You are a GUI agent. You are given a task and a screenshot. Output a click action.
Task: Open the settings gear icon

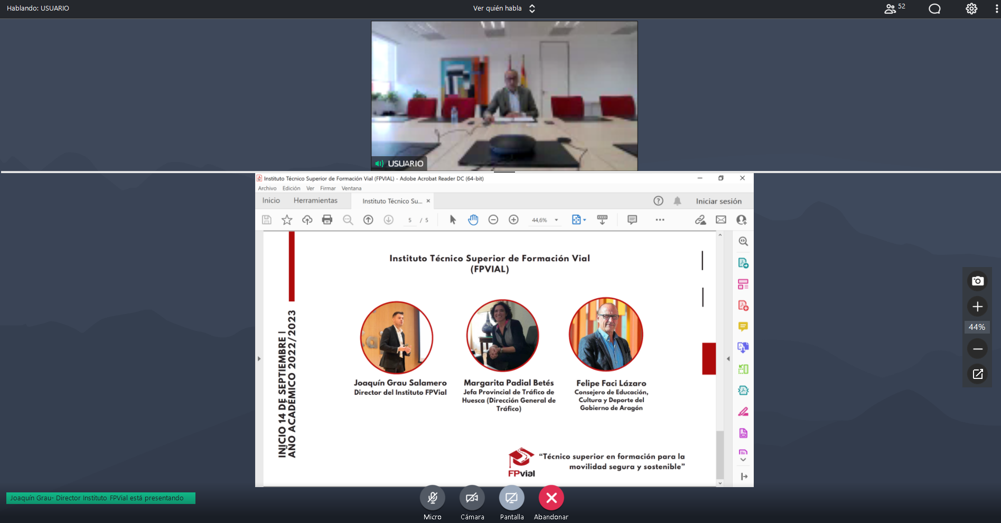[971, 8]
